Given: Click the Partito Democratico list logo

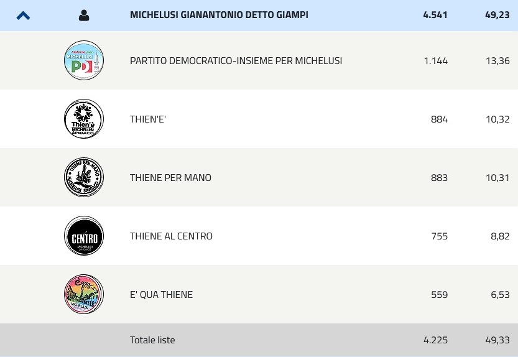Looking at the screenshot, I should (84, 61).
